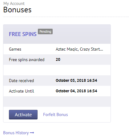Click the arrow icon beside Bonus History
This screenshot has height=137, width=129.
coord(32,133)
